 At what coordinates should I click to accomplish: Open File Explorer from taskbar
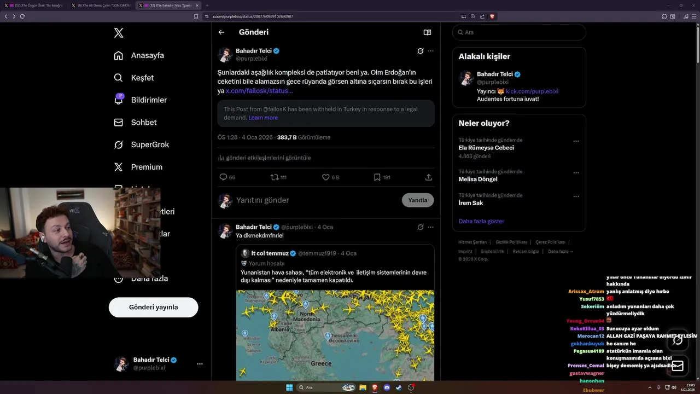click(x=363, y=387)
